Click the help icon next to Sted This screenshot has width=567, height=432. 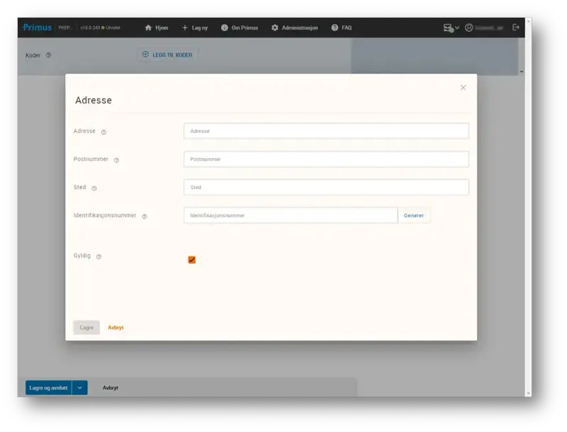point(94,188)
